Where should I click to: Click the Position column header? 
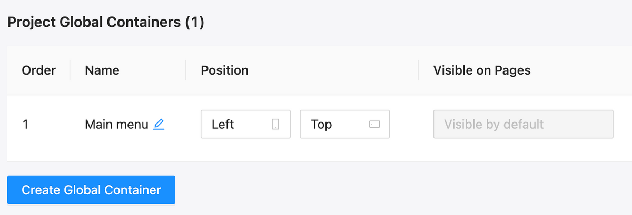coord(224,70)
